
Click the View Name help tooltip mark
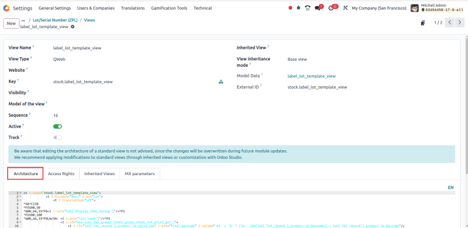[33, 46]
